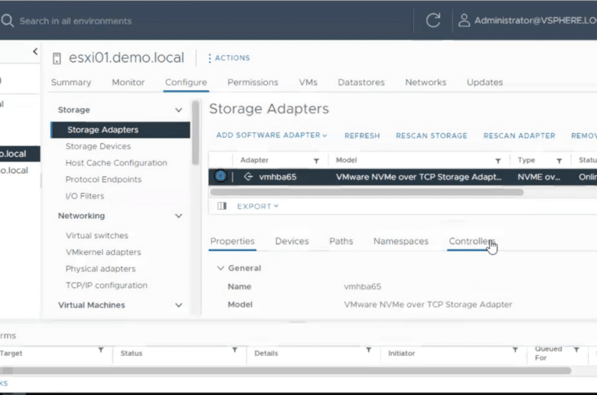Open the ADD SOFTWARE ADAPTER dropdown
The image size is (597, 395).
272,135
